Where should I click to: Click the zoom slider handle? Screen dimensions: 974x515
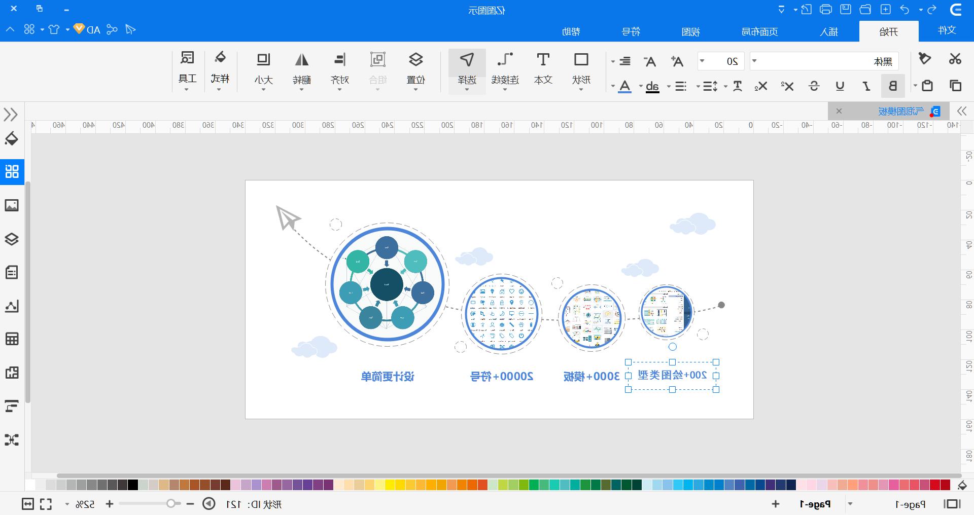pos(171,504)
